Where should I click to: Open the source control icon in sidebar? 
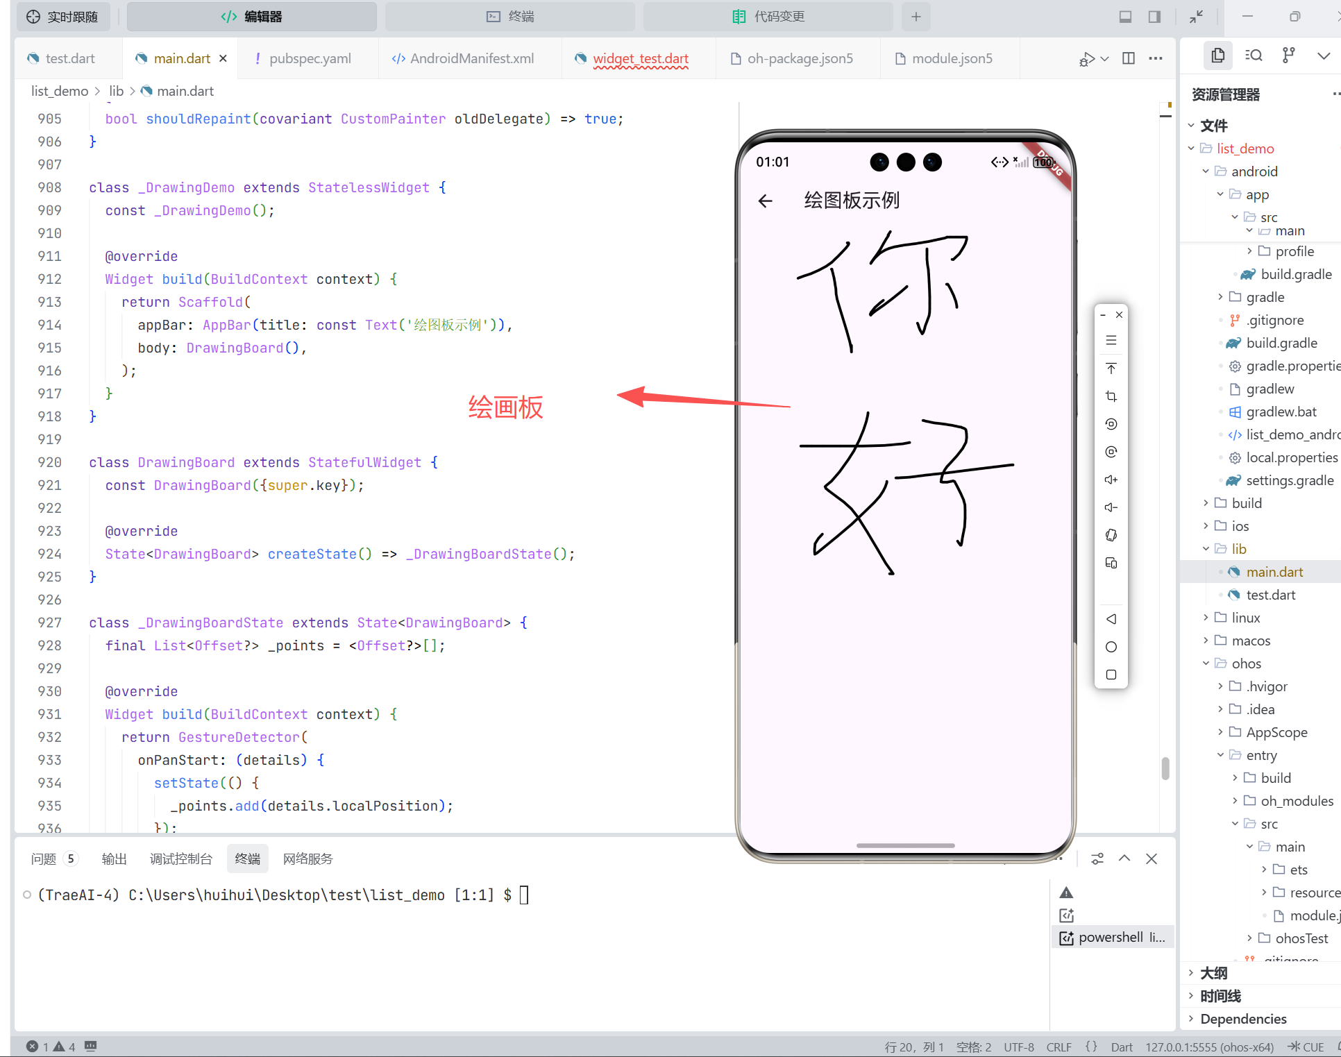pos(1288,56)
